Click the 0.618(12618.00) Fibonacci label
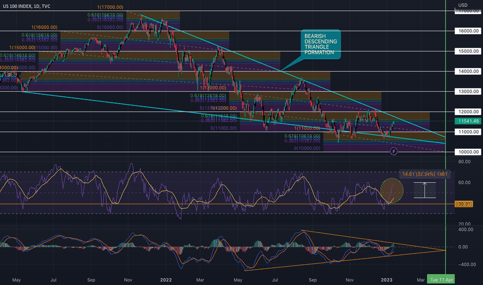 tap(208, 95)
